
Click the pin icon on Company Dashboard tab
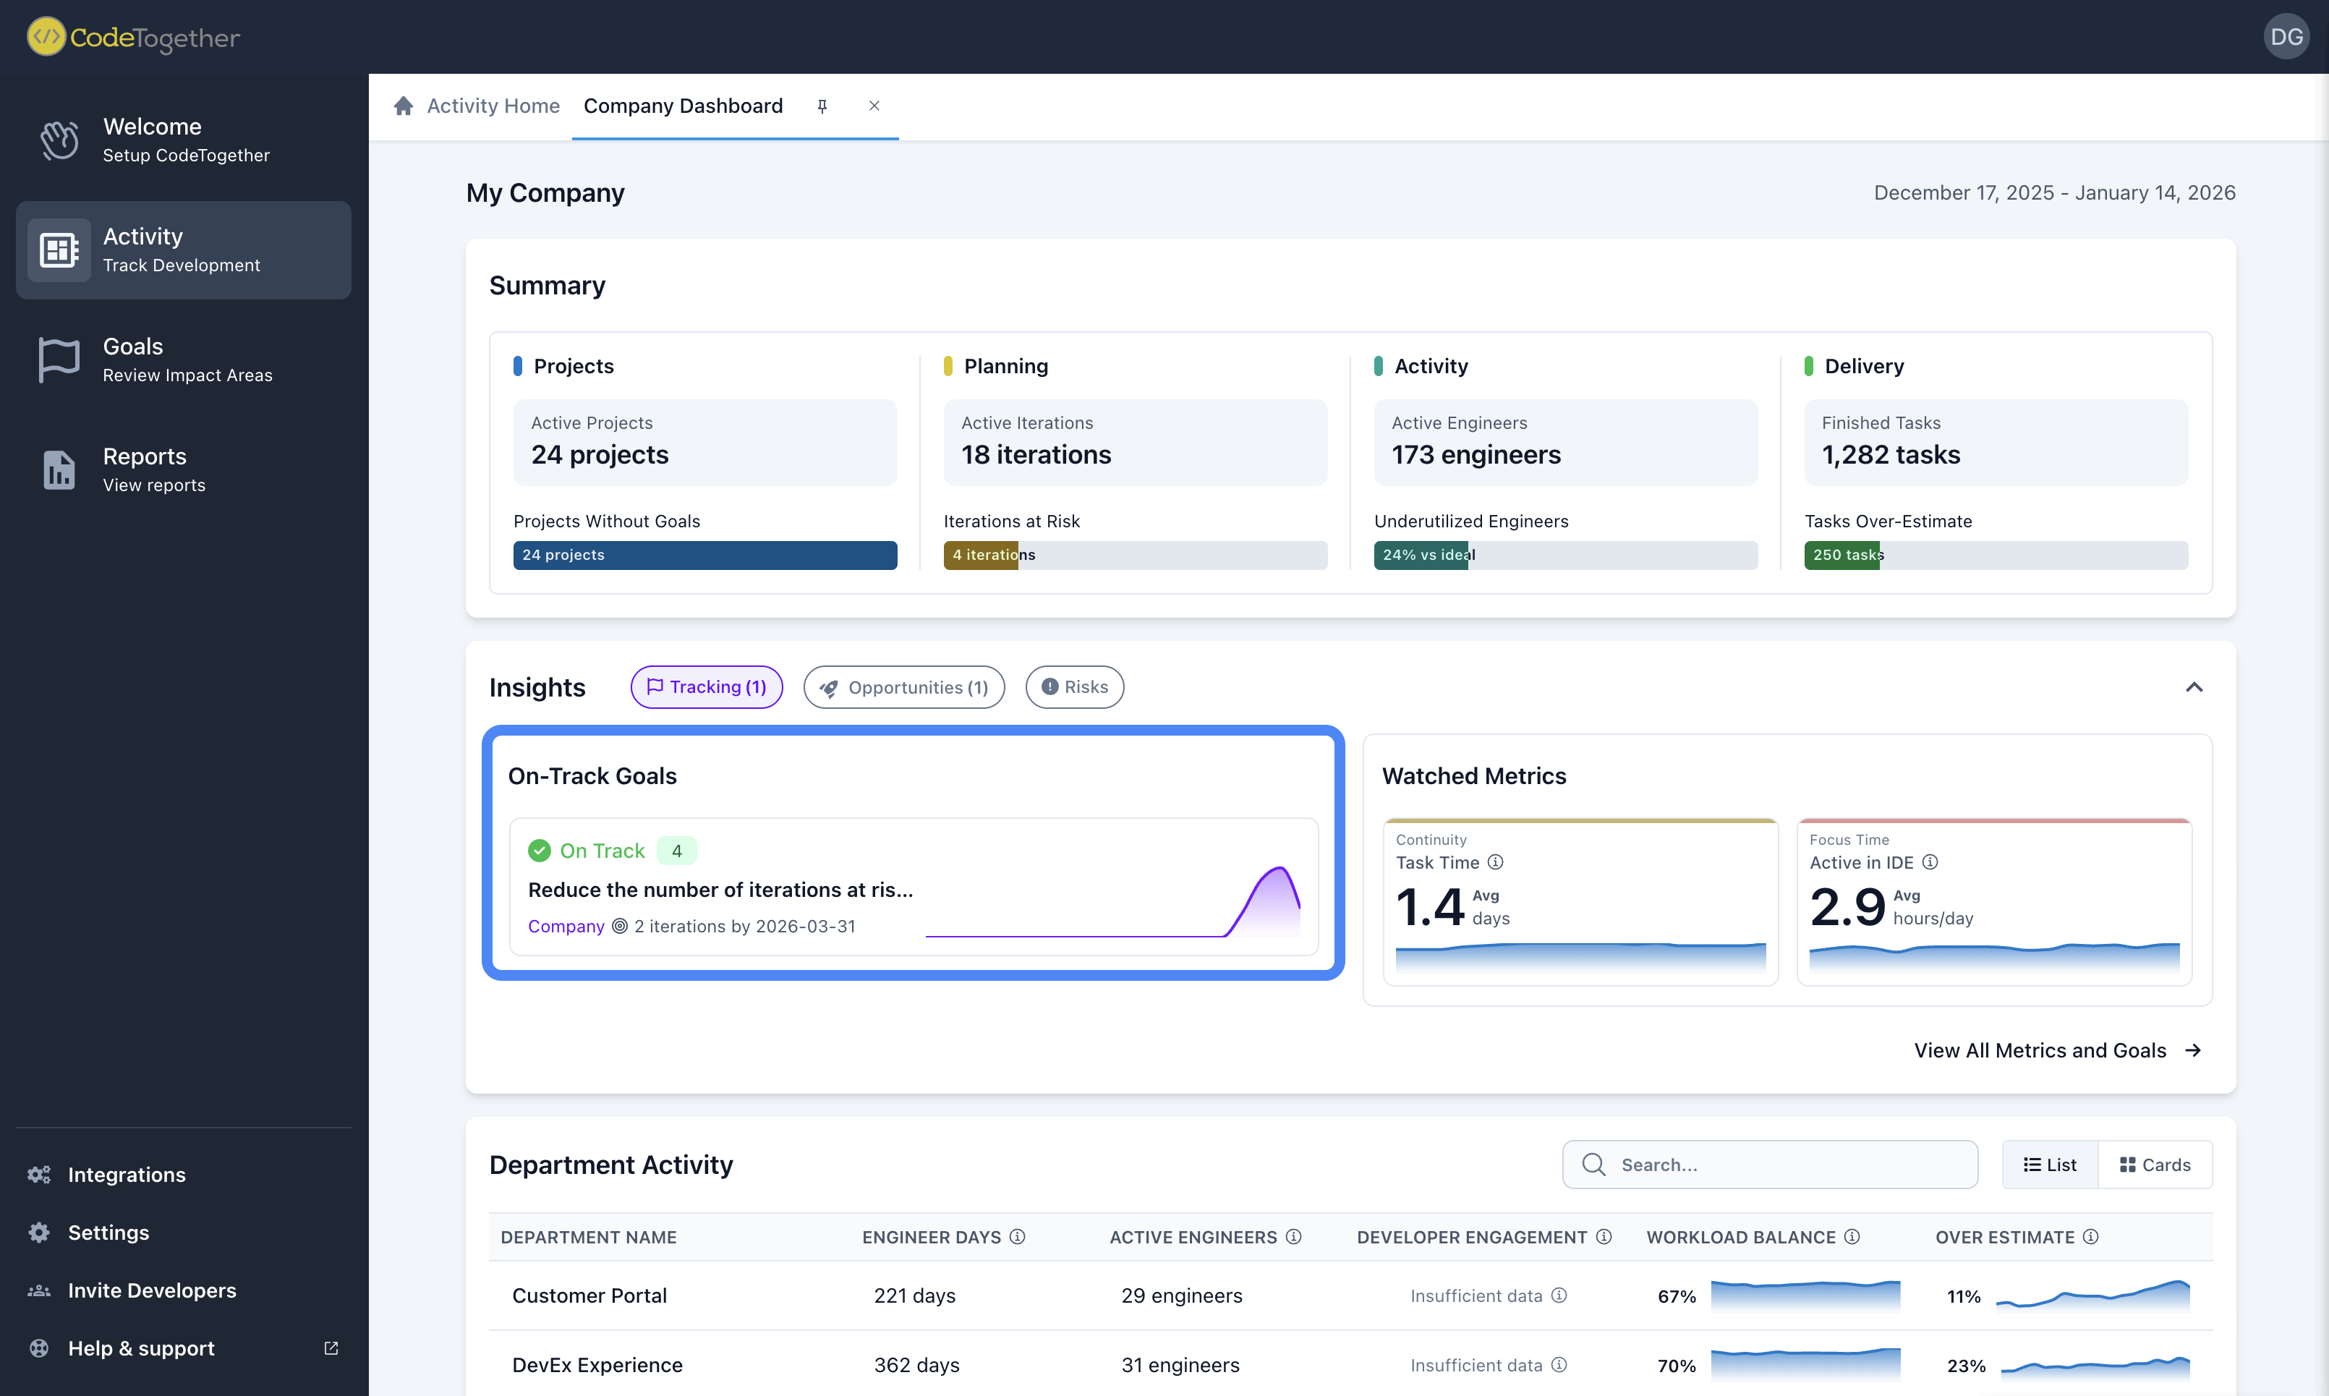822,106
